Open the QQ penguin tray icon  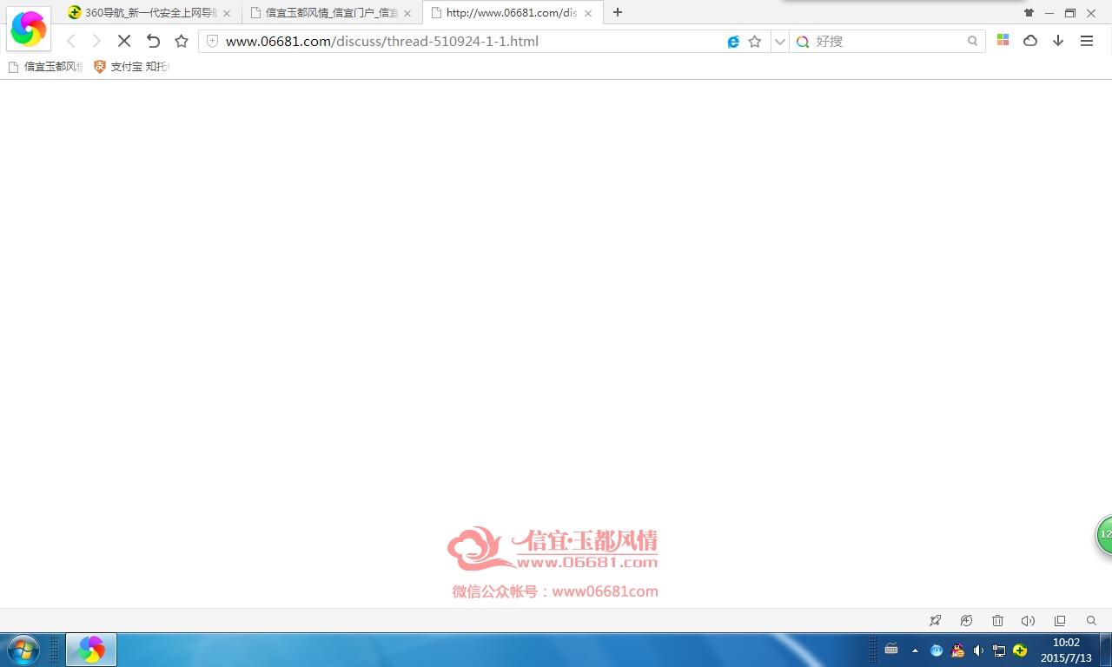pos(957,650)
